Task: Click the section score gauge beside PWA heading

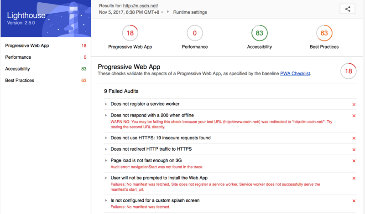Action: click(x=348, y=71)
